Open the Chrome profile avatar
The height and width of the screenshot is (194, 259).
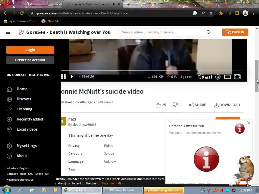point(245,13)
